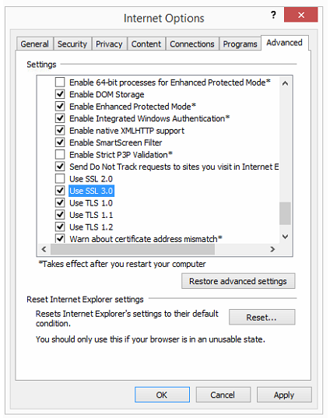This screenshot has width=330, height=418.
Task: Click the horizontal scrollbar thumb
Action: 133,249
